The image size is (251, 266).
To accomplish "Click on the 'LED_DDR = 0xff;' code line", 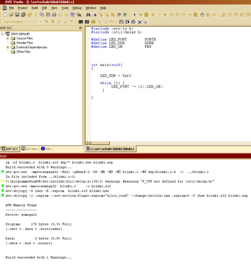I will point(117,76).
